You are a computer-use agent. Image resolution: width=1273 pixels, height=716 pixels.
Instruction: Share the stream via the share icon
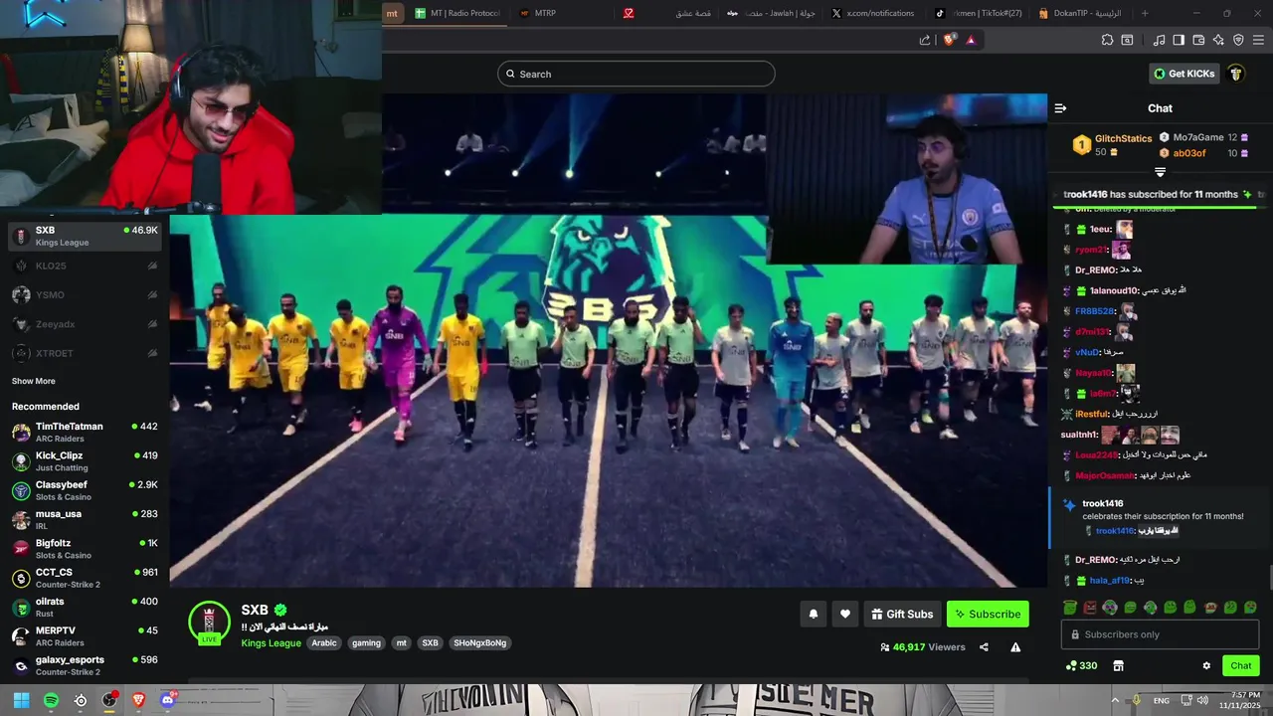point(984,647)
